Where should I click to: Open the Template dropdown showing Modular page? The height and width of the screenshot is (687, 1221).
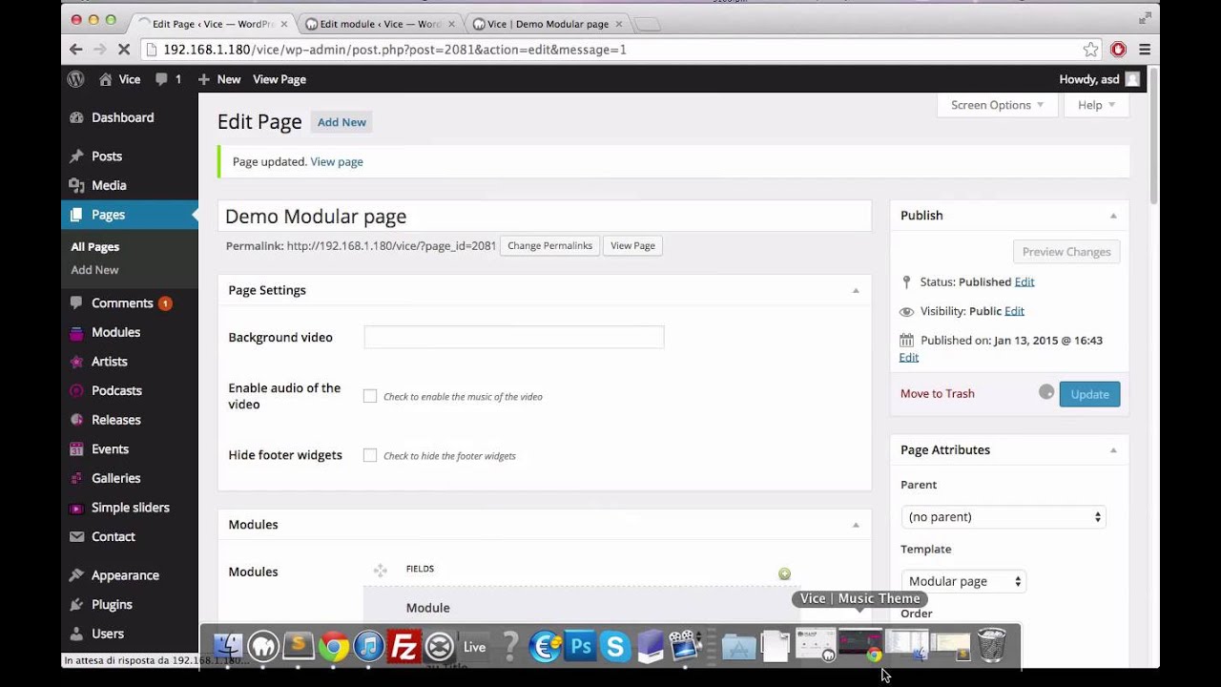click(x=963, y=581)
